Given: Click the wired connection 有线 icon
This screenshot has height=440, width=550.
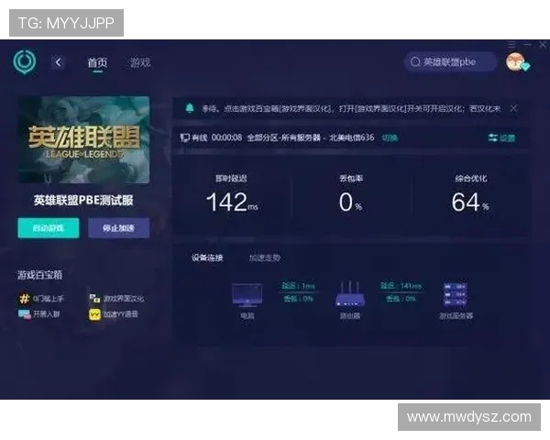Looking at the screenshot, I should [x=184, y=137].
